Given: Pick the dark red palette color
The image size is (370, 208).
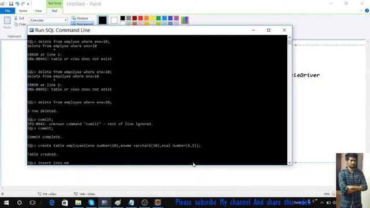Looking at the screenshot, I should click(x=135, y=18).
